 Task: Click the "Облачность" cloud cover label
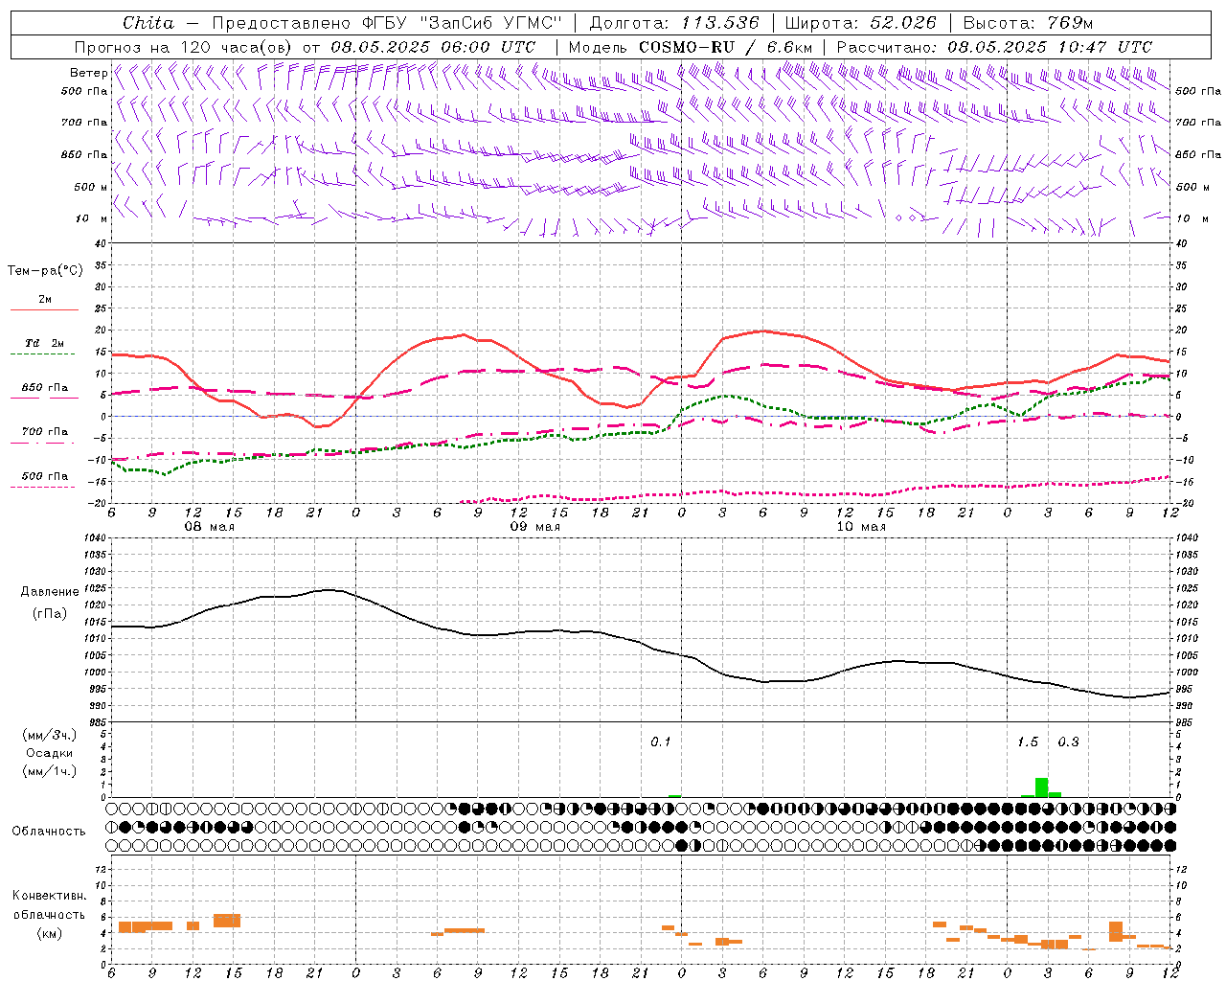[x=49, y=832]
